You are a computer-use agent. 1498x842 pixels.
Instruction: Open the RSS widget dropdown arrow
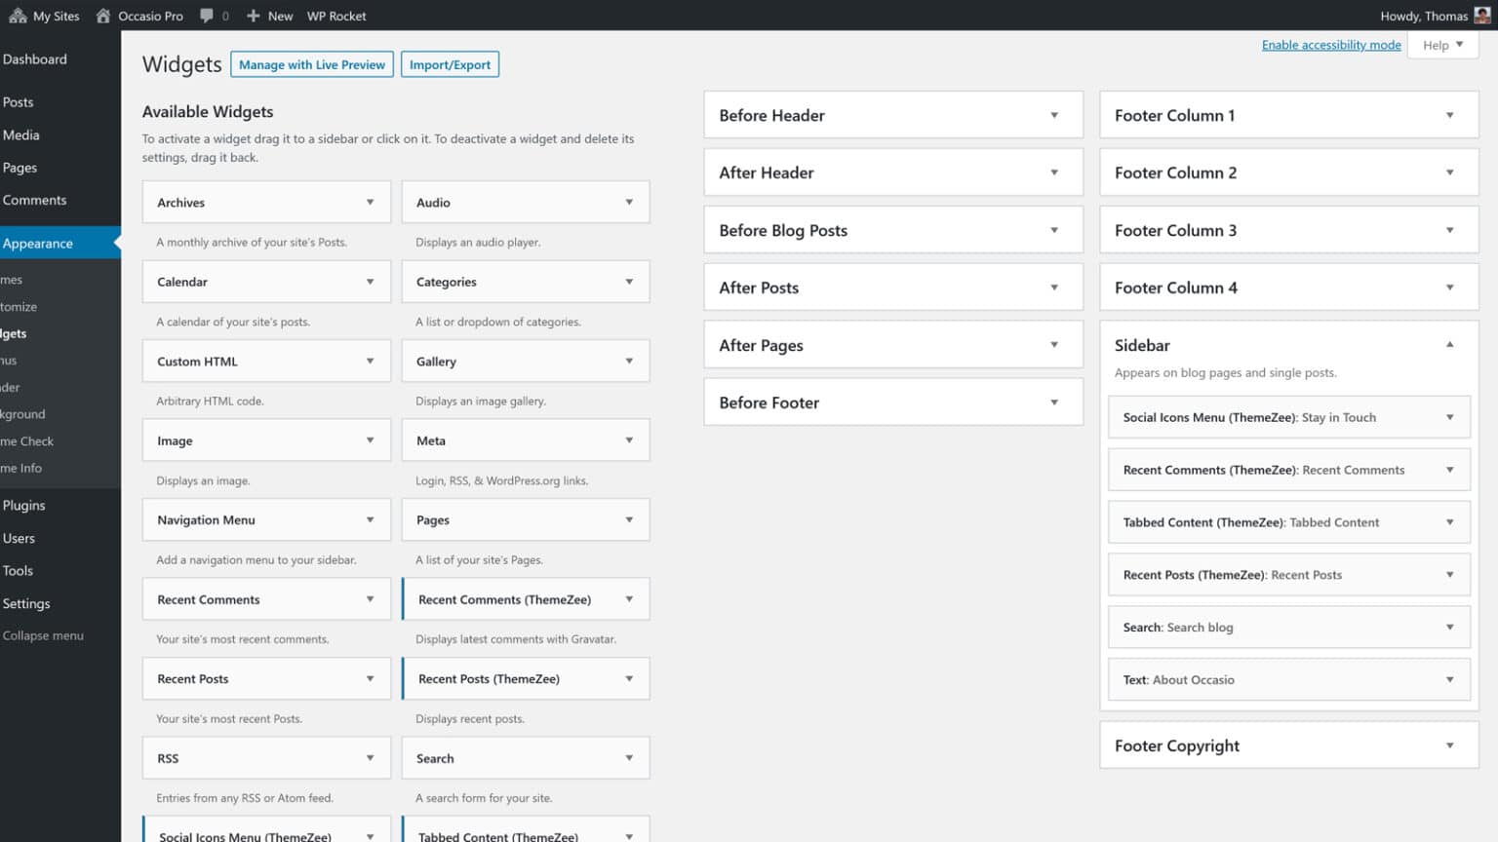(371, 758)
